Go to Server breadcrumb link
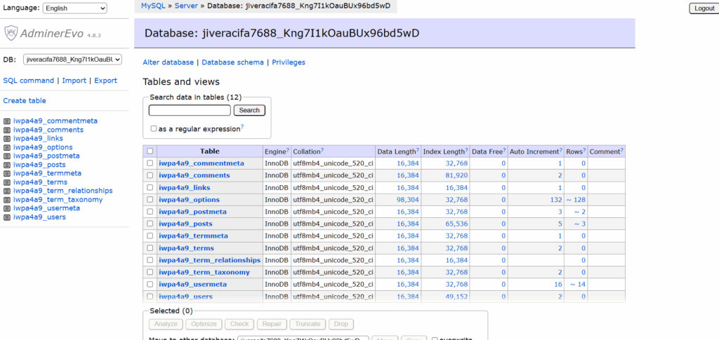This screenshot has width=719, height=340. (186, 6)
